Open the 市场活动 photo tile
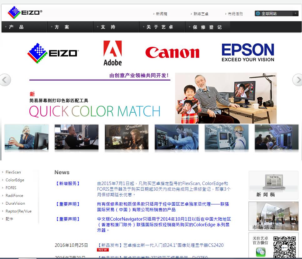Image resolution: width=302 pixels, height=259 pixels. (x=273, y=216)
